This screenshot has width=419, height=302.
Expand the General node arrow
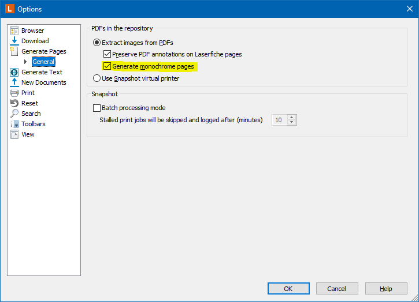click(25, 62)
